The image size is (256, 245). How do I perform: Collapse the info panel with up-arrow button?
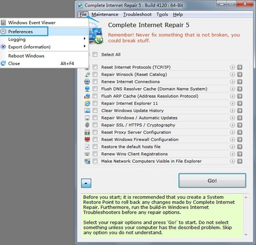86,183
